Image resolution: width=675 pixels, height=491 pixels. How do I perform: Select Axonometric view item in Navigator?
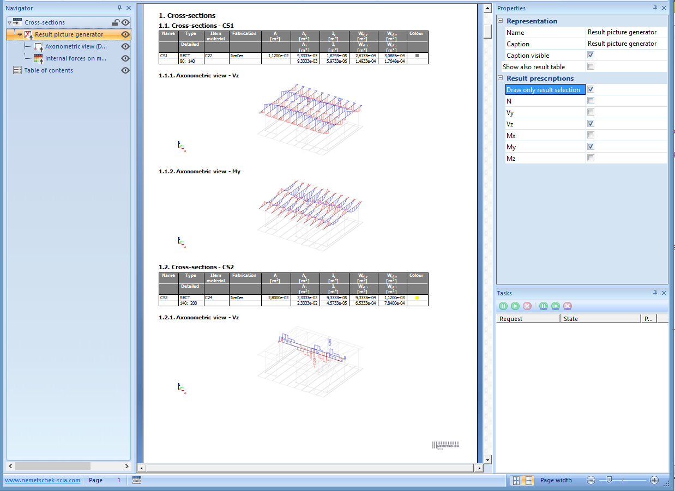pyautogui.click(x=75, y=46)
